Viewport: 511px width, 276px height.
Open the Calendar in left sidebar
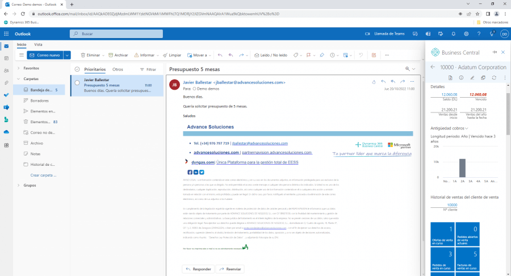pyautogui.click(x=6, y=58)
